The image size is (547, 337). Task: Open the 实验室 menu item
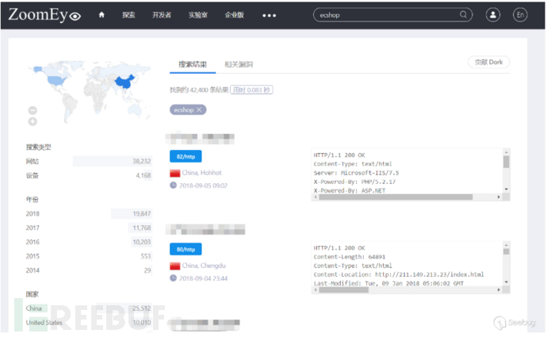(x=198, y=15)
